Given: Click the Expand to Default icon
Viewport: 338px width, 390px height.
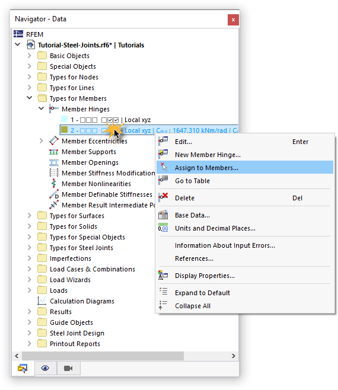Looking at the screenshot, I should (163, 292).
